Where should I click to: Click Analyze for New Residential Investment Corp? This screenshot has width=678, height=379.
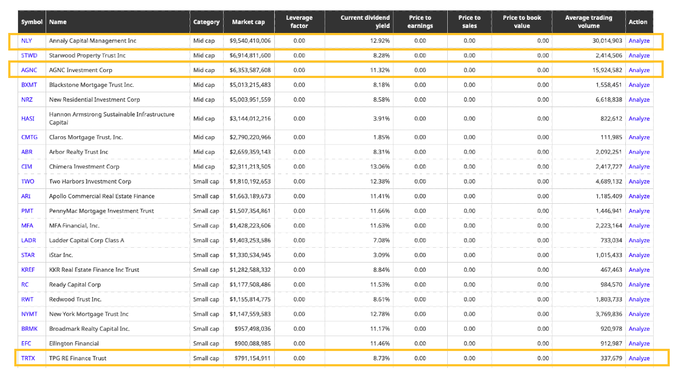pos(639,100)
